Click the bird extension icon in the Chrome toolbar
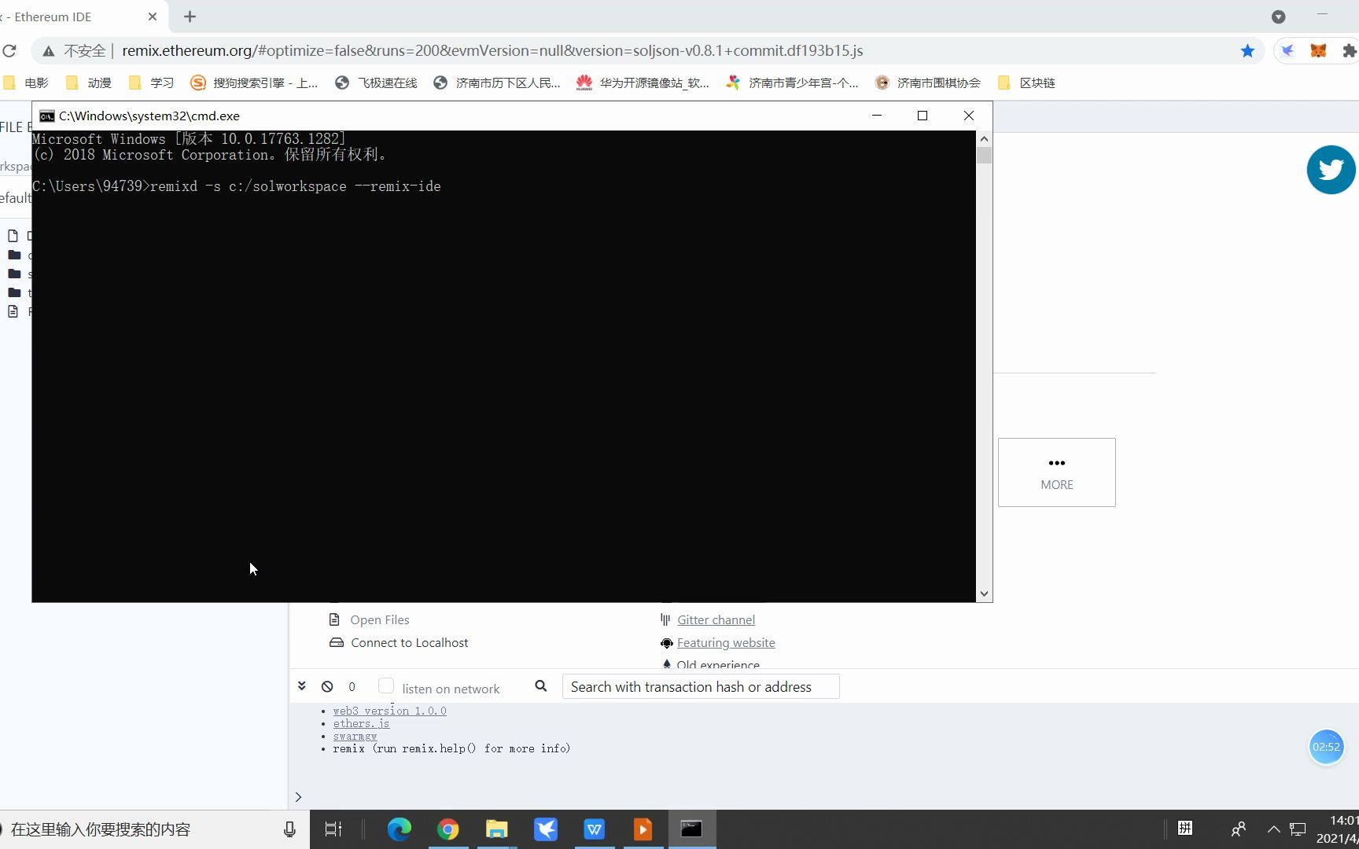This screenshot has width=1359, height=849. pyautogui.click(x=1287, y=51)
